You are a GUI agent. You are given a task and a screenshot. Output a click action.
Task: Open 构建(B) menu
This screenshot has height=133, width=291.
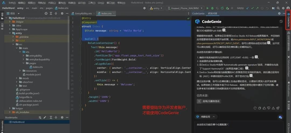[72, 3]
